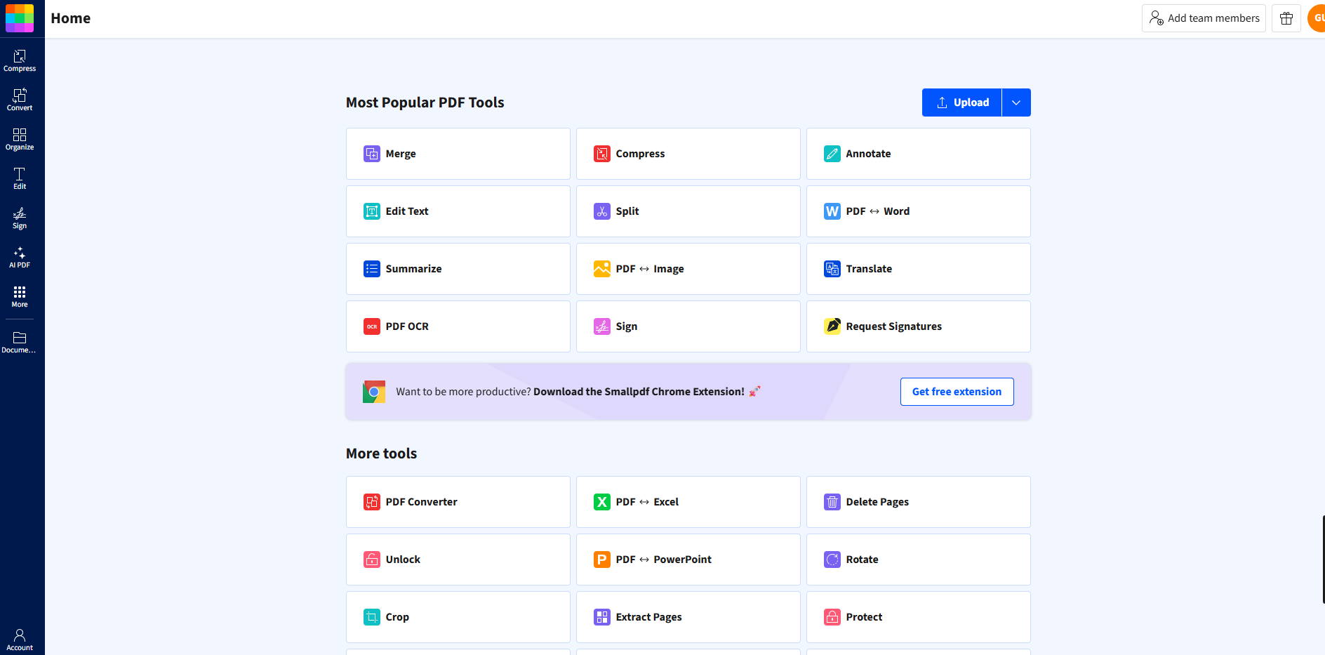
Task: Click the Extract Pages icon
Action: click(x=602, y=617)
